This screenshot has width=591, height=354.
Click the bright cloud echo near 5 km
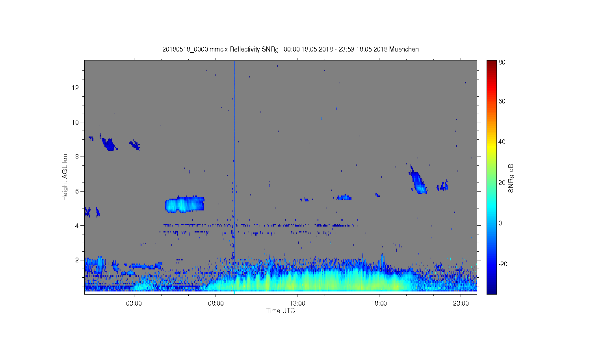click(x=184, y=205)
